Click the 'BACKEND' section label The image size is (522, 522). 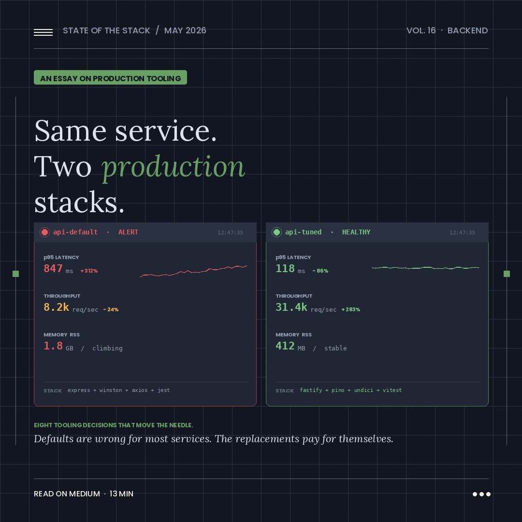coord(467,30)
